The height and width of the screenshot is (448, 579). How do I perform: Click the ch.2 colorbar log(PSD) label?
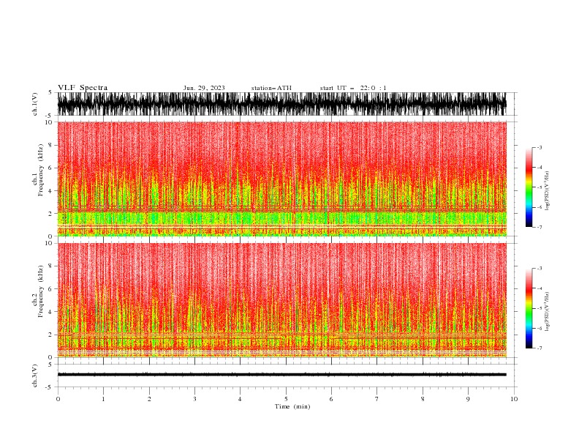point(547,312)
